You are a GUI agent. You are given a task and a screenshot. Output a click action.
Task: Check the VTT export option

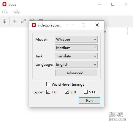pos(85,92)
